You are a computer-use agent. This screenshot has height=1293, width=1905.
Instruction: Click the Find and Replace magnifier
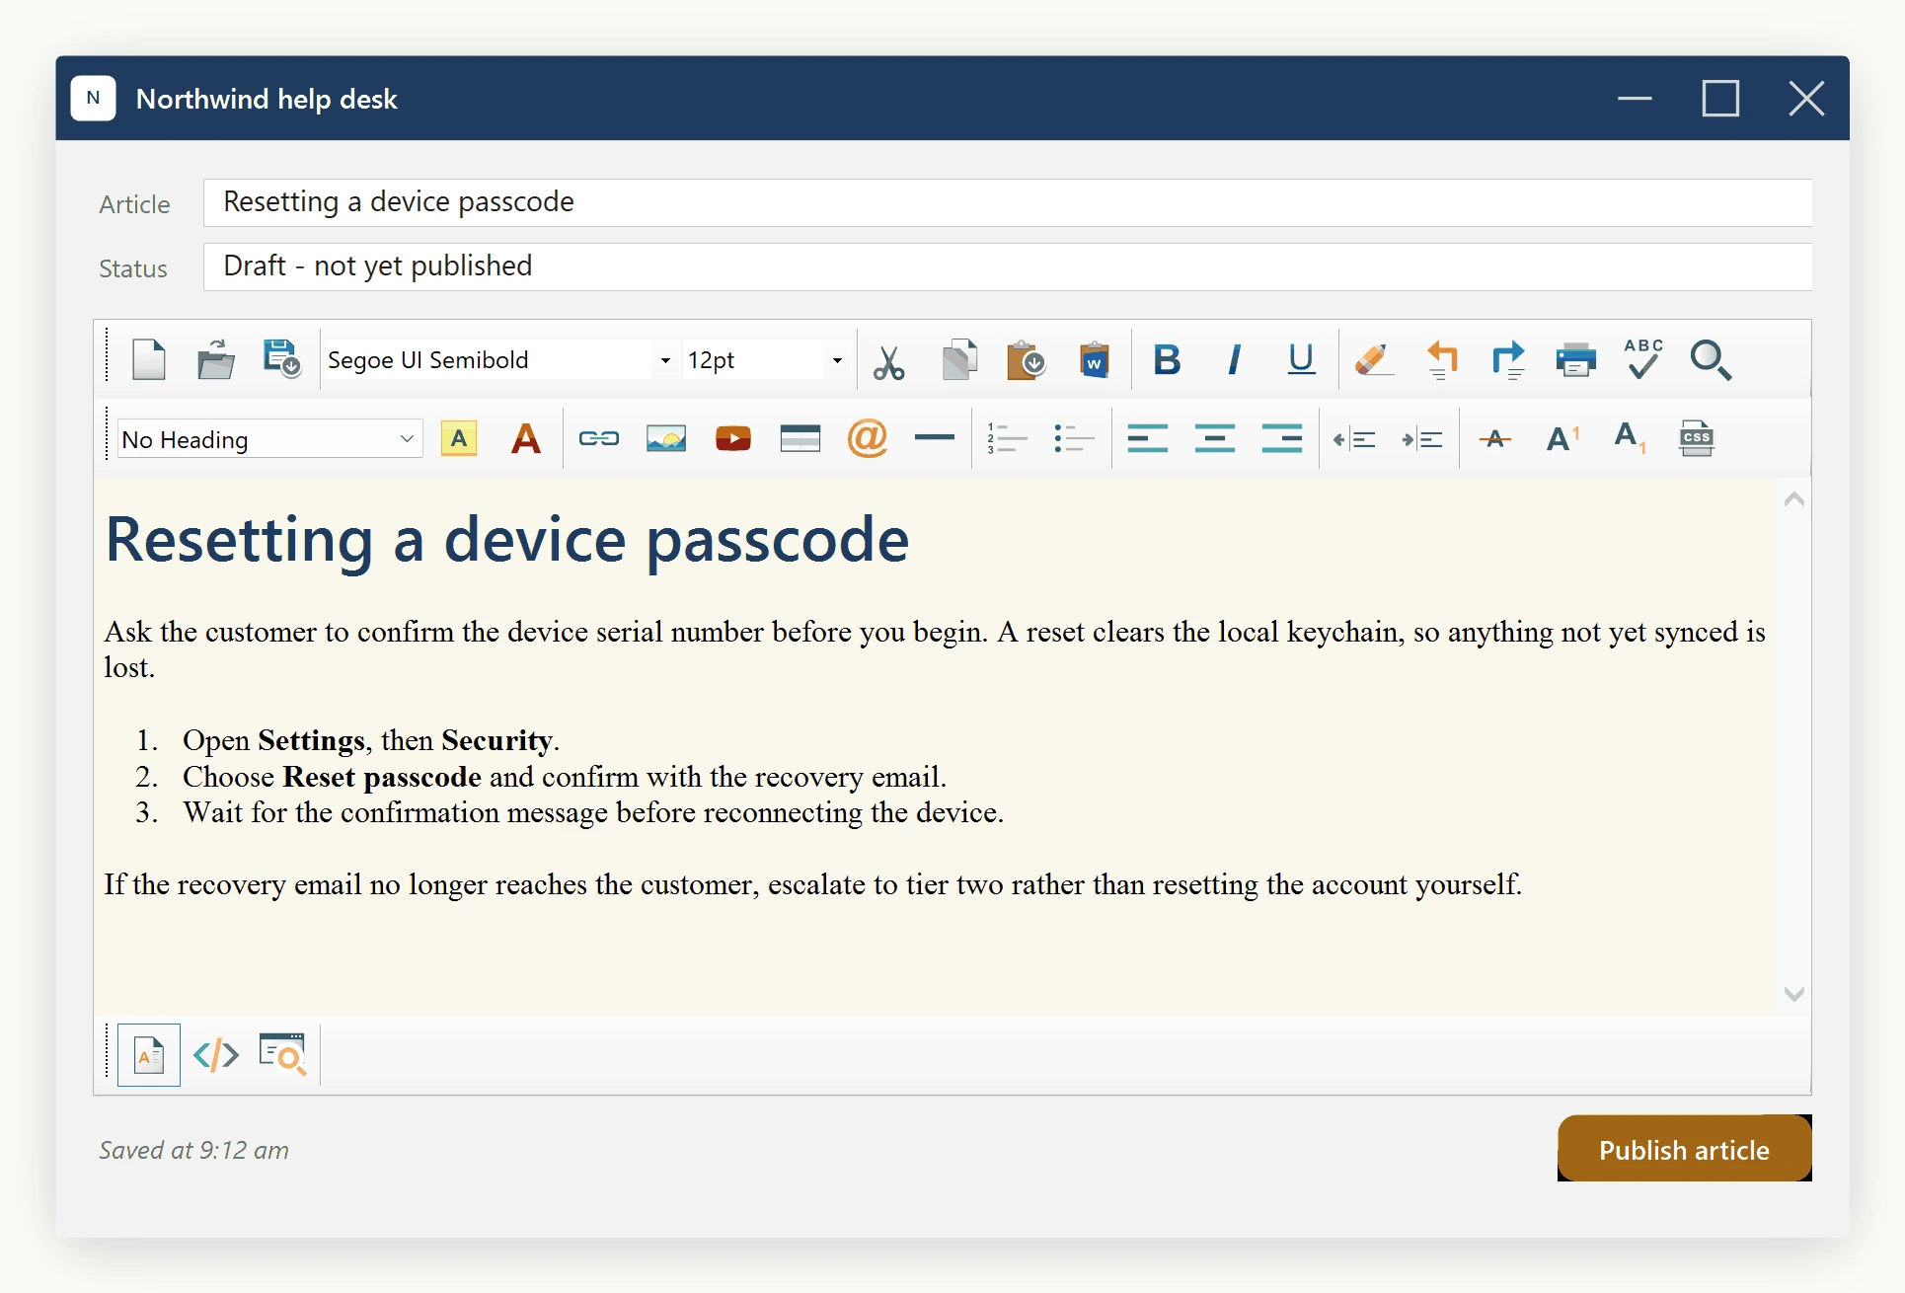coord(1711,360)
